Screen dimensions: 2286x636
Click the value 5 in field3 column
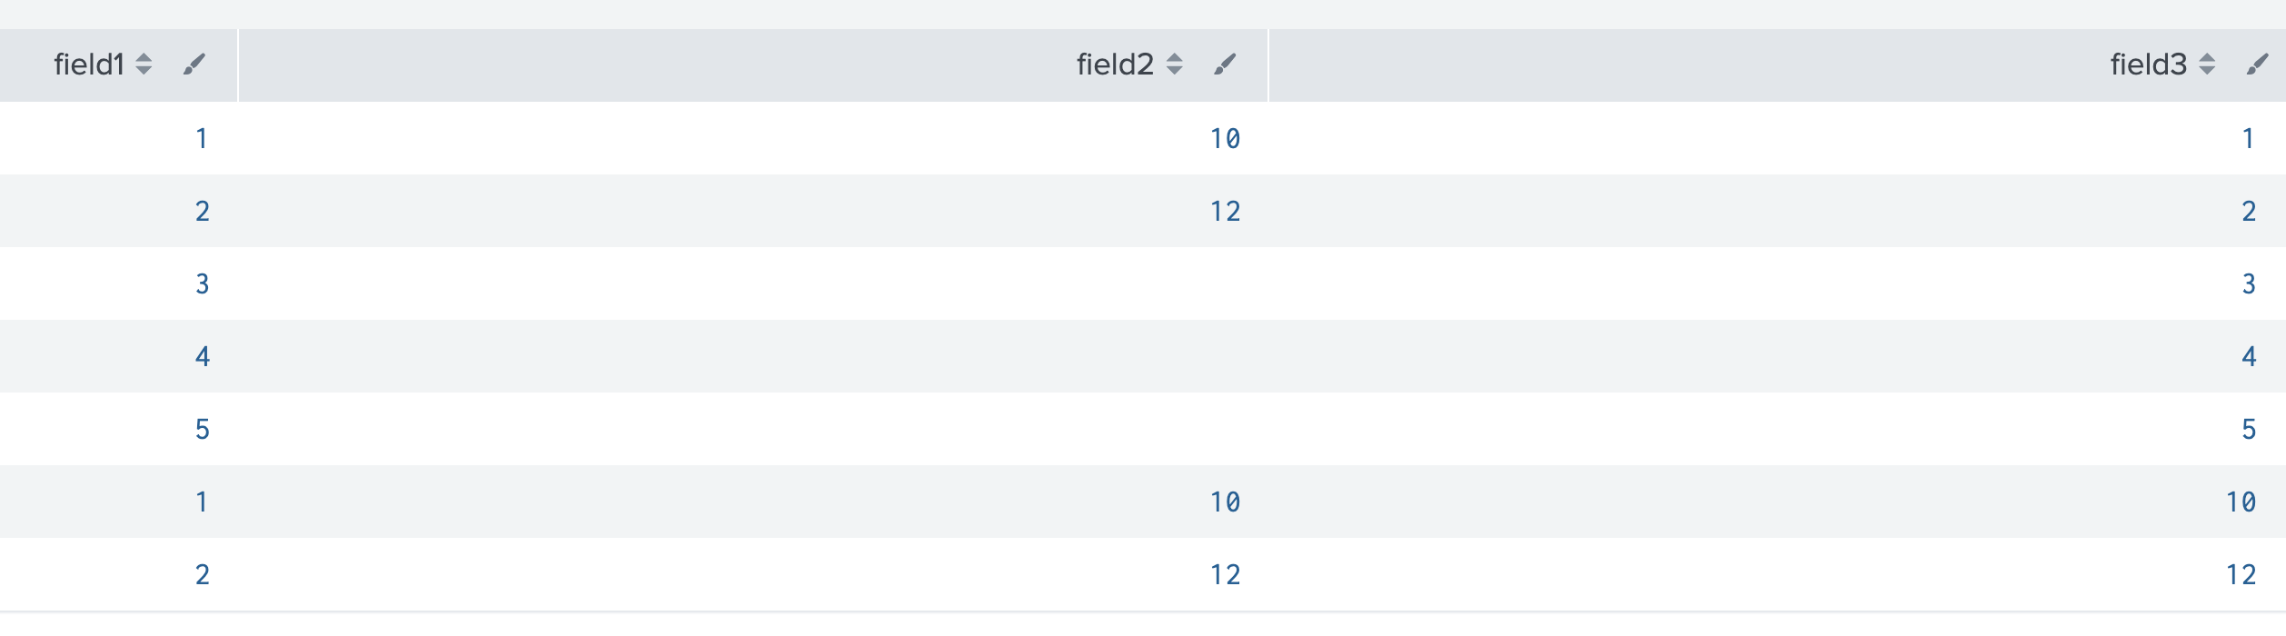click(2249, 430)
